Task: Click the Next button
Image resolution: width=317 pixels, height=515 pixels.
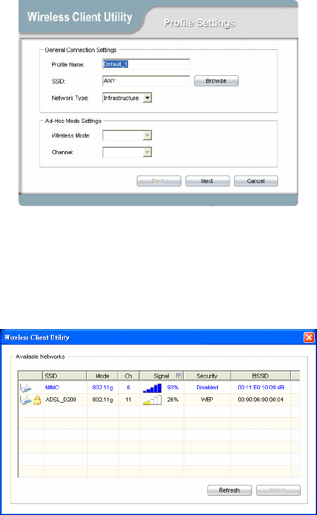Action: coord(207,181)
